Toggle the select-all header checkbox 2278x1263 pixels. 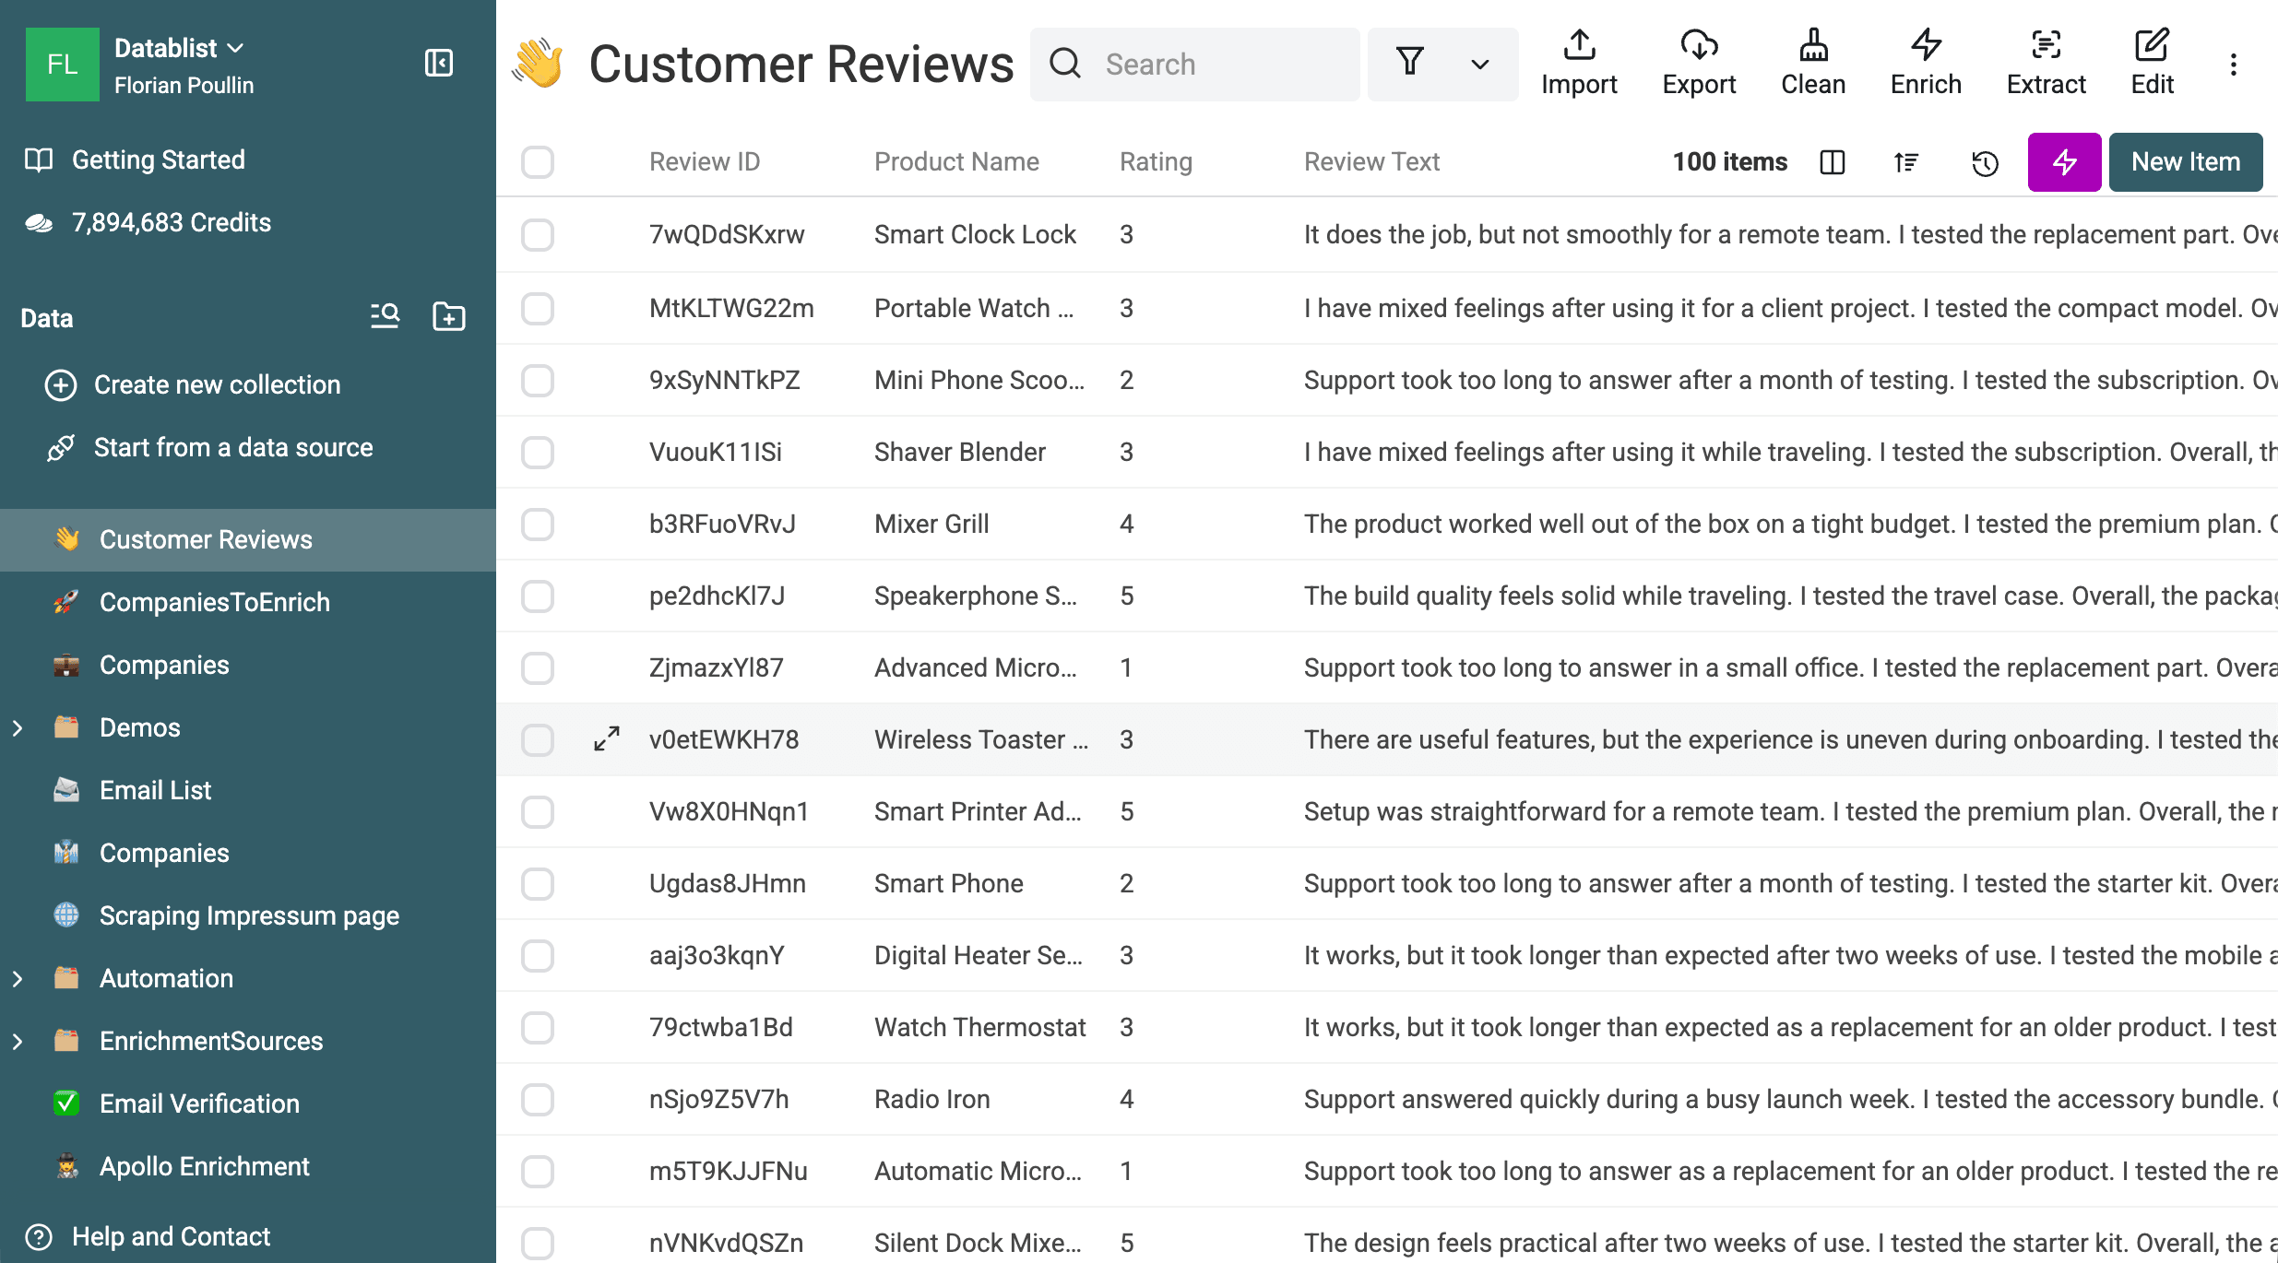[538, 162]
